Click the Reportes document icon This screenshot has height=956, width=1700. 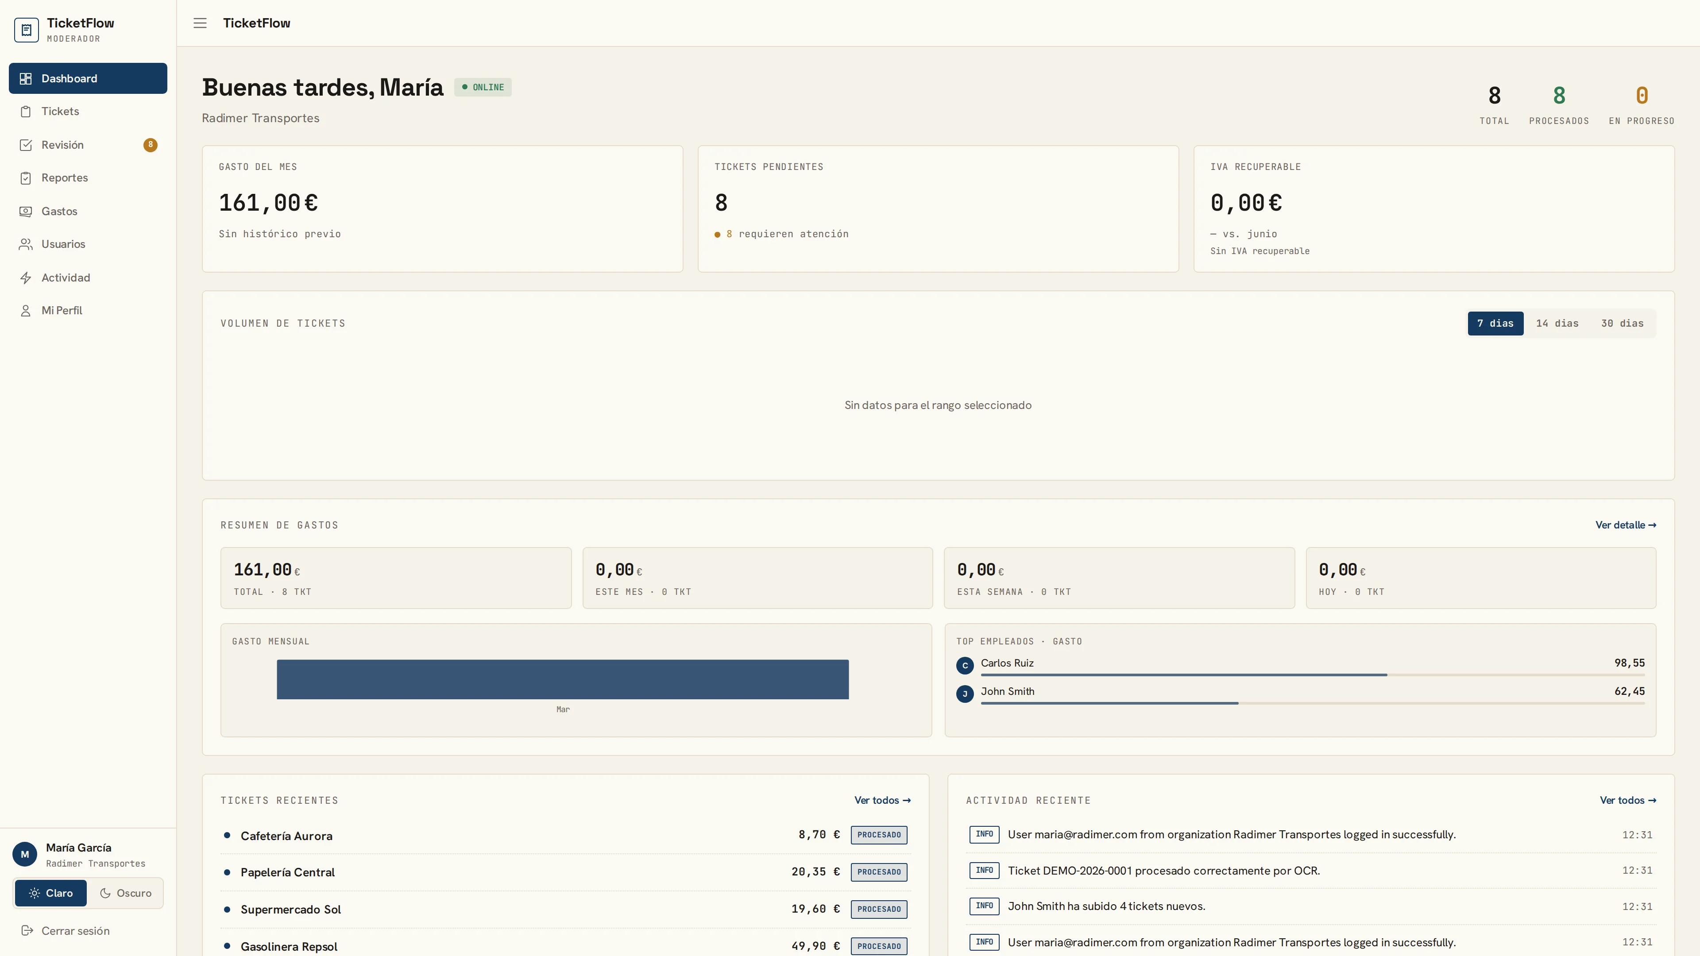point(26,178)
